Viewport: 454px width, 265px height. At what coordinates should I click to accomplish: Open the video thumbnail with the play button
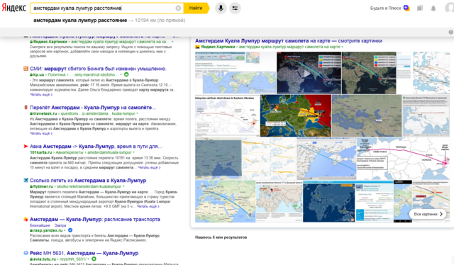click(x=309, y=72)
